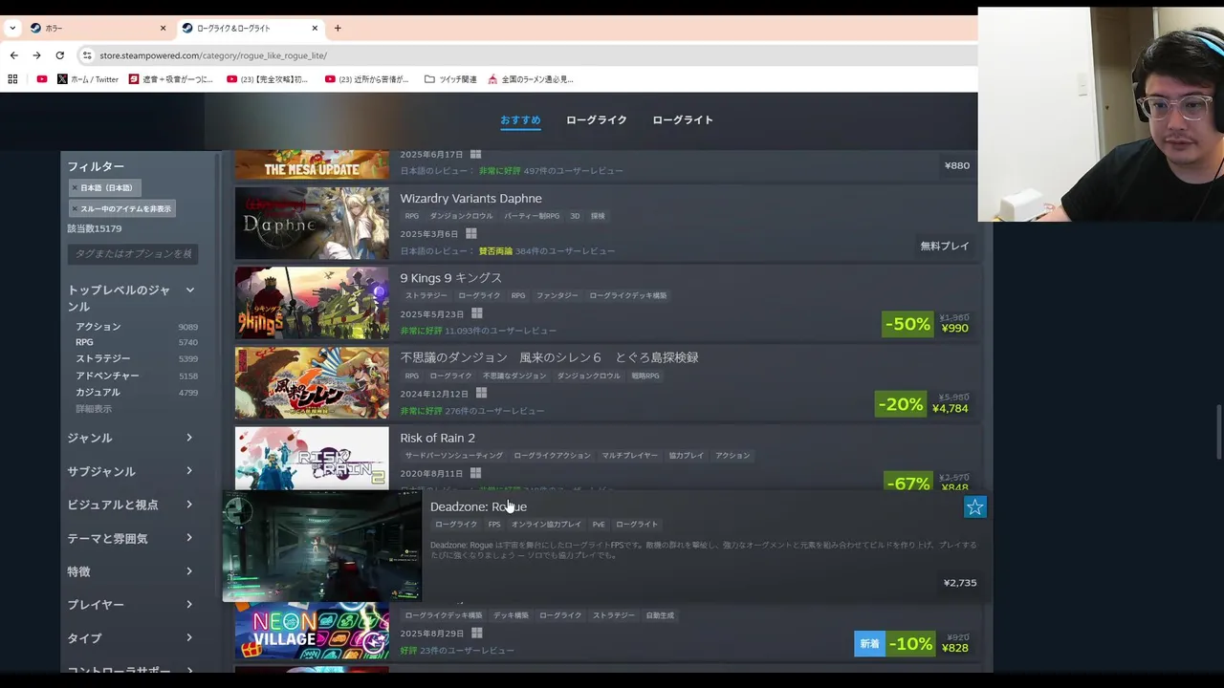Reload the Steam store page
This screenshot has height=688, width=1224.
pyautogui.click(x=59, y=55)
